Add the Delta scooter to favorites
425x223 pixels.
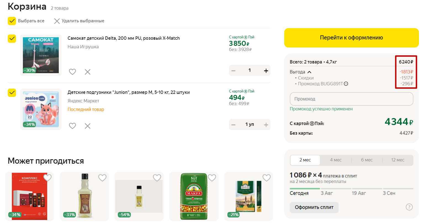pos(72,72)
